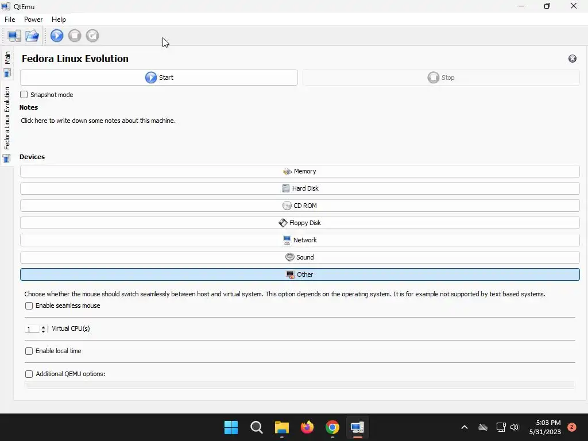Expand the CD ROM device section
Image resolution: width=588 pixels, height=441 pixels.
(300, 206)
